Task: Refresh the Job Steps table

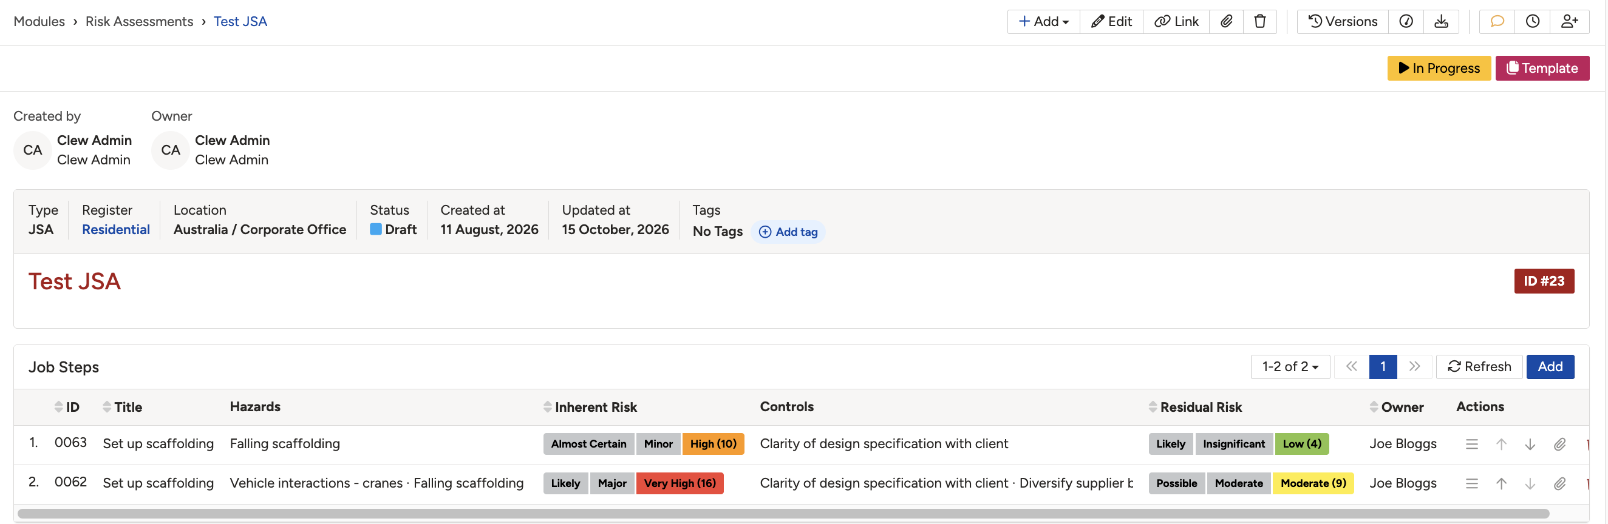Action: [x=1479, y=367]
